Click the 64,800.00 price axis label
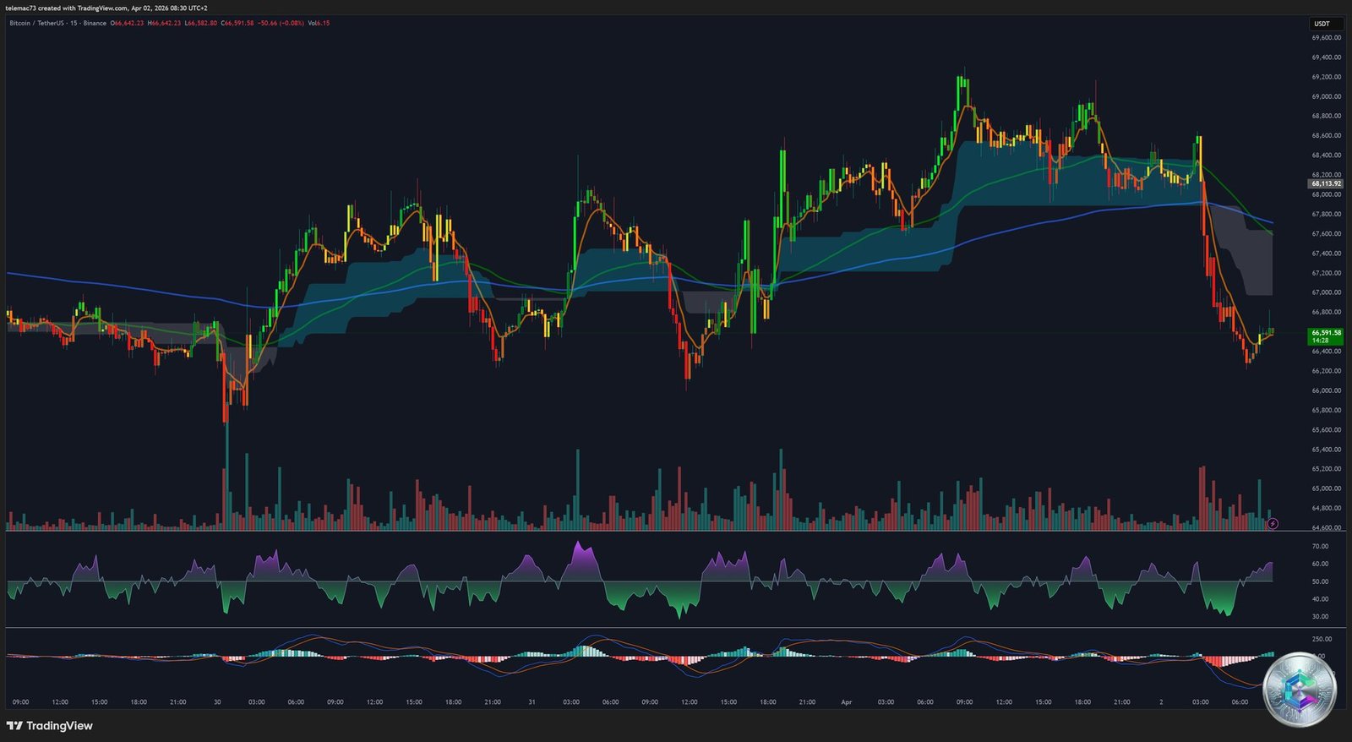 point(1327,508)
